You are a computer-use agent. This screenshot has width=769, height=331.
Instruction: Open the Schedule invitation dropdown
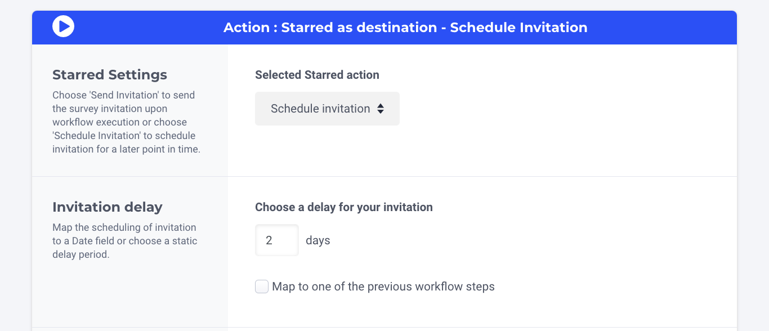[327, 109]
